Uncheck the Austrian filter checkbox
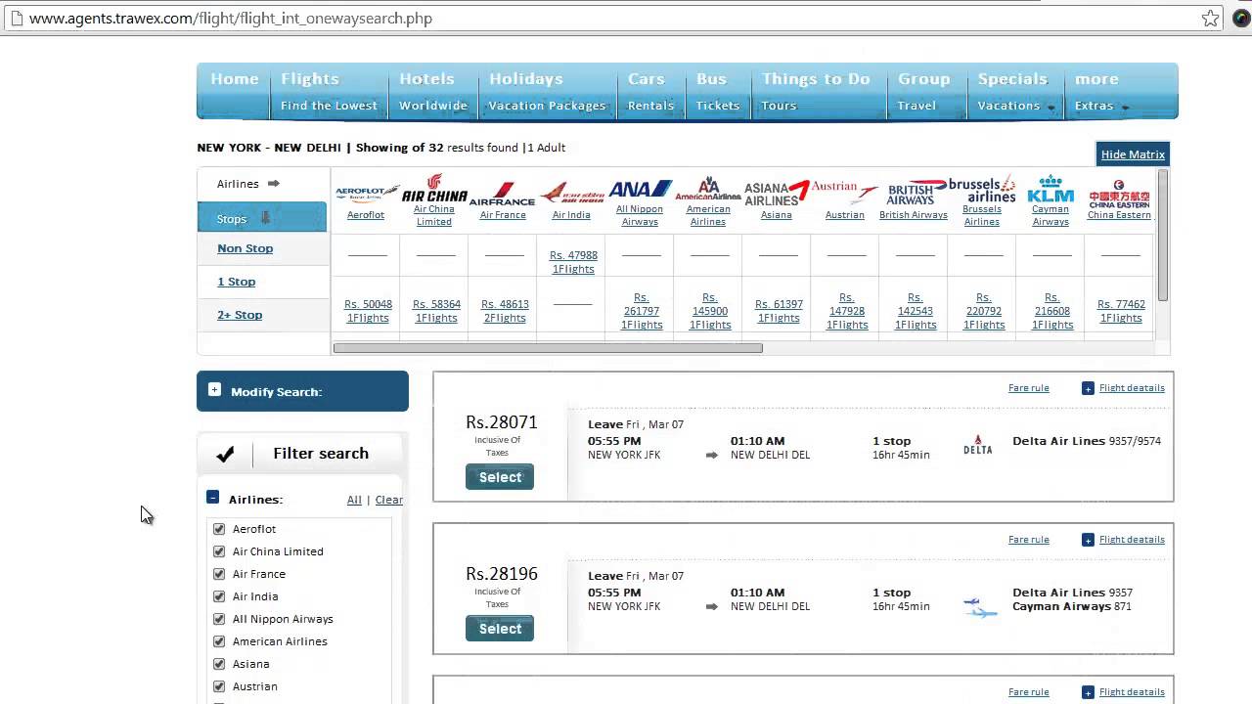The image size is (1252, 704). click(x=219, y=686)
